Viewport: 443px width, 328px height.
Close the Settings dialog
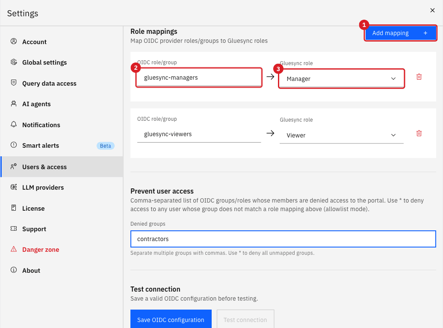(432, 10)
